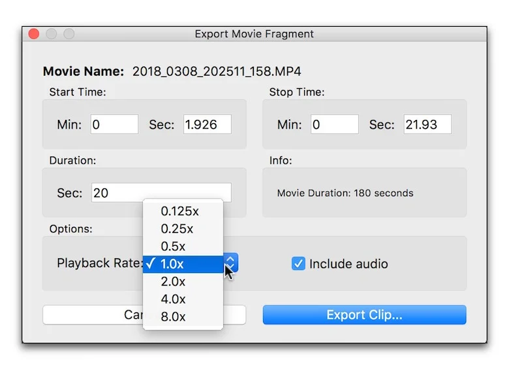Screen dimensions: 509x369
Task: Click the Export Movie Fragment title
Action: [254, 34]
